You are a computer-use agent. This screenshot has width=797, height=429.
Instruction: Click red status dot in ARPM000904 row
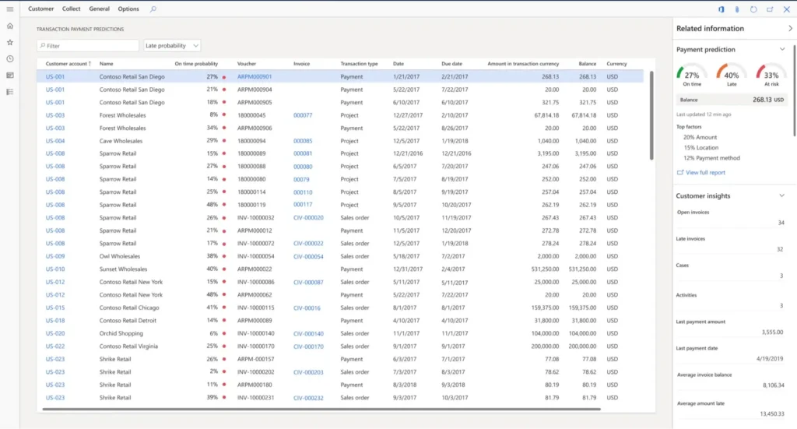[x=223, y=90]
